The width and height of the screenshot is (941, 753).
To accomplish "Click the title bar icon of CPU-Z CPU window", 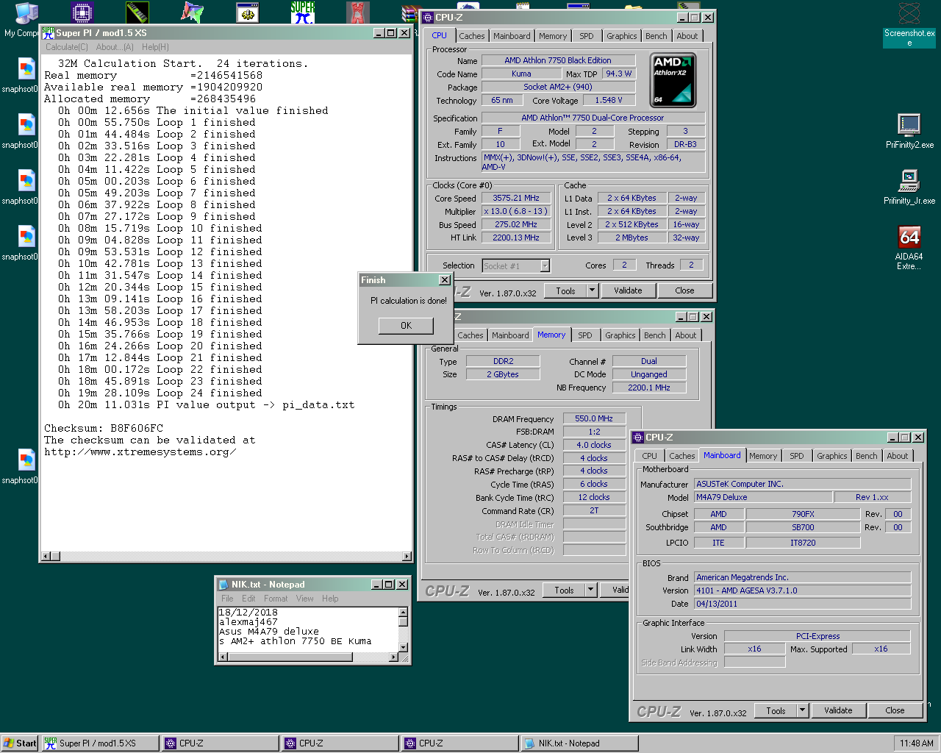I will 427,18.
